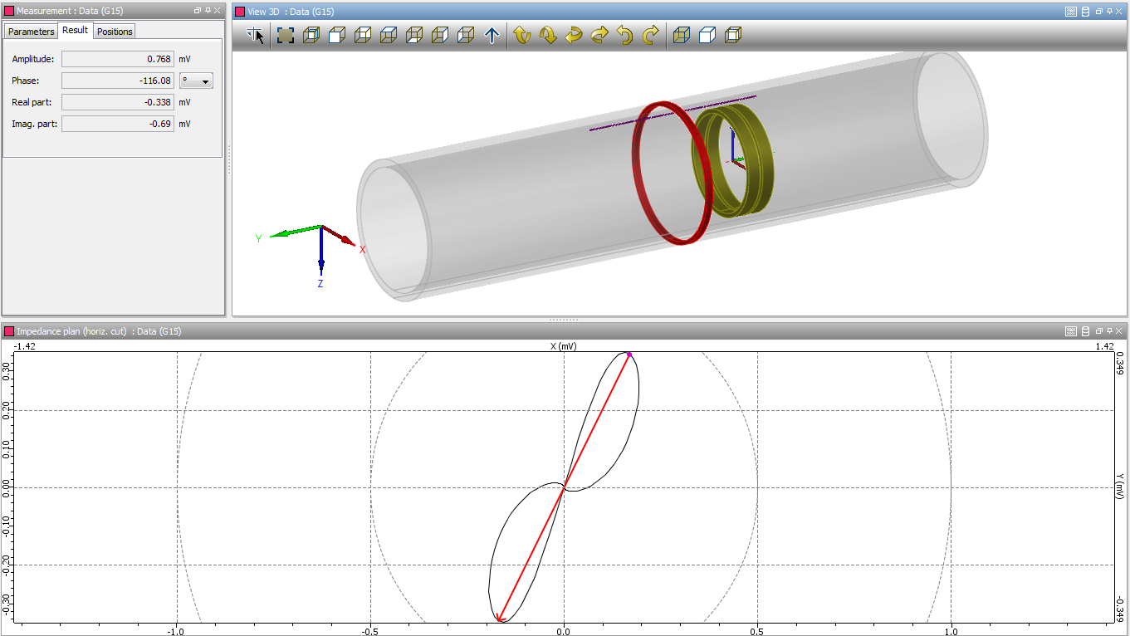Click image export icon in View 3D title bar

coord(1071,12)
